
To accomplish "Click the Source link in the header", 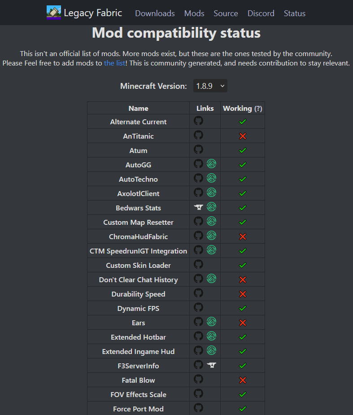I will 226,13.
